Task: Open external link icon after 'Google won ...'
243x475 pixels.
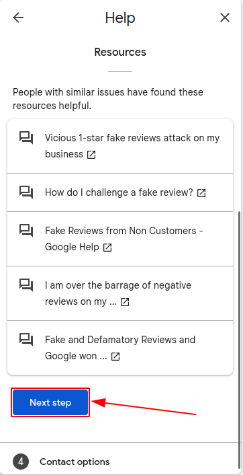Action: (115, 357)
